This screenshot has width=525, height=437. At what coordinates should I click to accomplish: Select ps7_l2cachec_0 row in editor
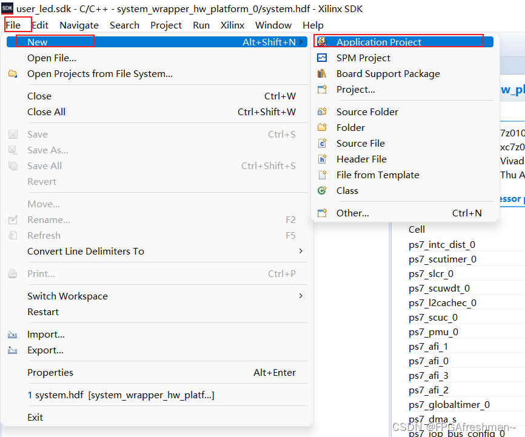click(x=465, y=302)
